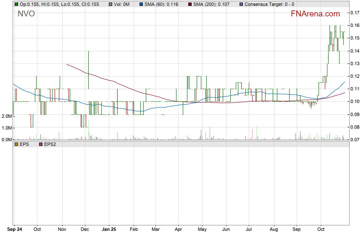Click the 'Apr' month axis label
This screenshot has height=238, width=361.
point(178,230)
